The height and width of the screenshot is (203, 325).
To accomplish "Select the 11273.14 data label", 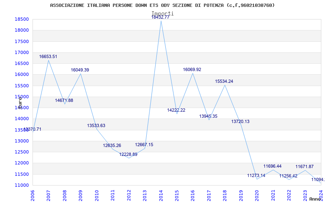I will 256,176.
